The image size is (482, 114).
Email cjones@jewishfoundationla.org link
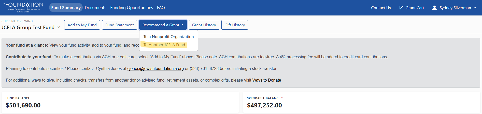tap(155, 68)
